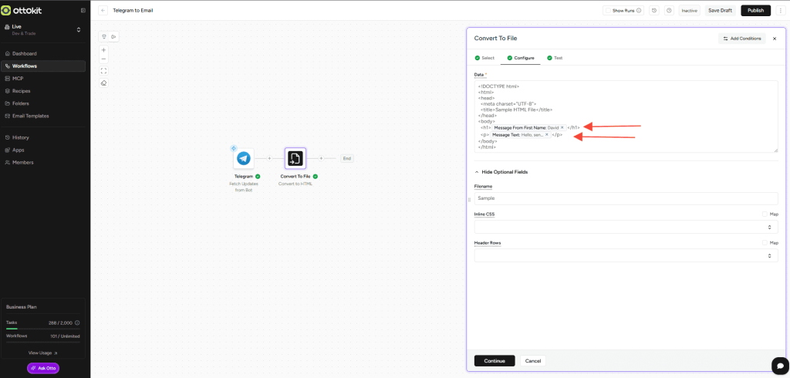Open the run history clock icon
This screenshot has height=378, width=790.
[x=654, y=11]
